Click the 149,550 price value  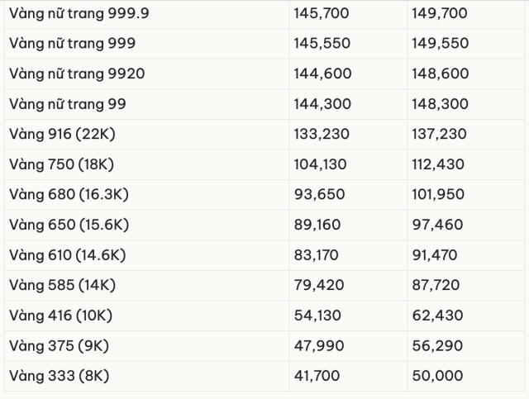440,43
